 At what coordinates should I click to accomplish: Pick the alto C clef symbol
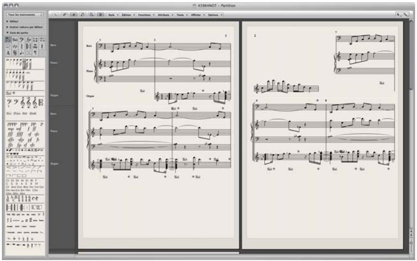41,102
